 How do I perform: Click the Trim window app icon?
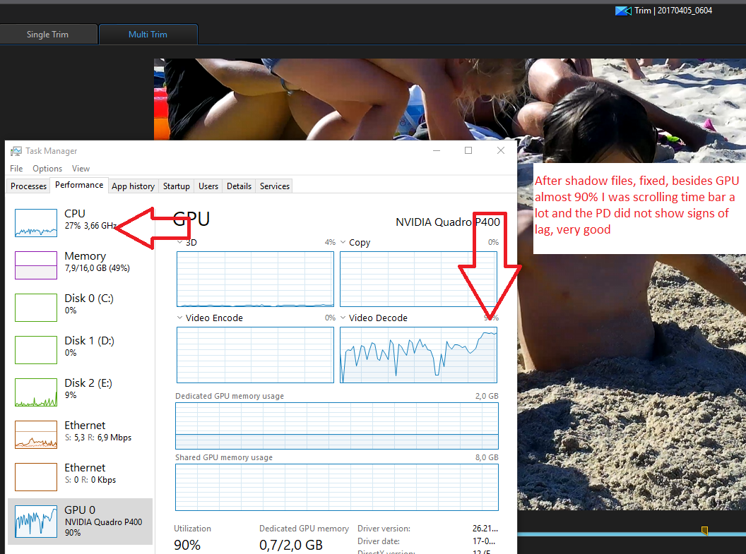[623, 11]
